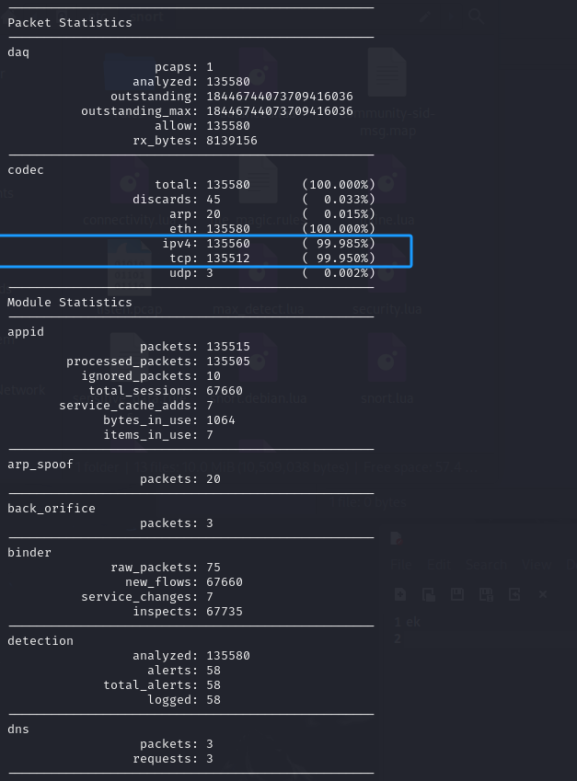577x781 pixels.
Task: Click the 'arp_spoof' section label
Action: coord(40,465)
